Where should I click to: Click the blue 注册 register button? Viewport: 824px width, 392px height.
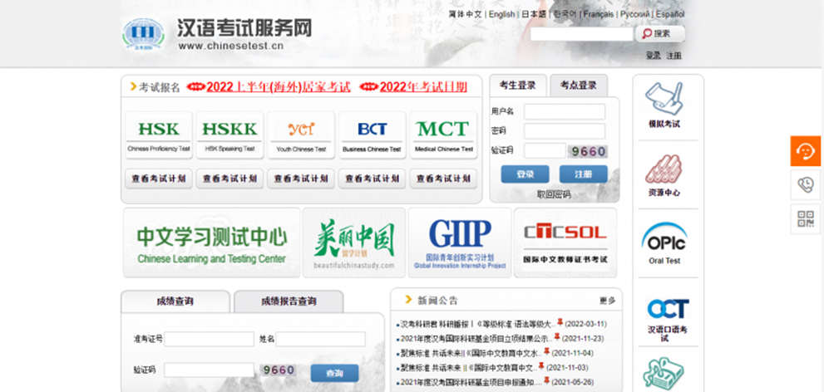[x=583, y=174]
